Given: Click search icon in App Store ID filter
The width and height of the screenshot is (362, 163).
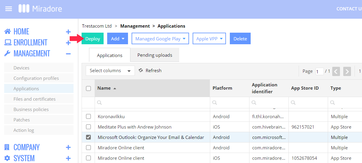Looking at the screenshot, I should (x=293, y=102).
